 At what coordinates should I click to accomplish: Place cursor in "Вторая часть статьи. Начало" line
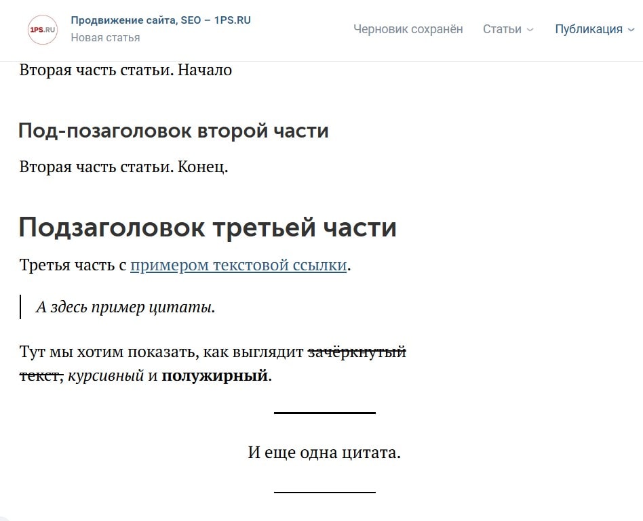125,70
